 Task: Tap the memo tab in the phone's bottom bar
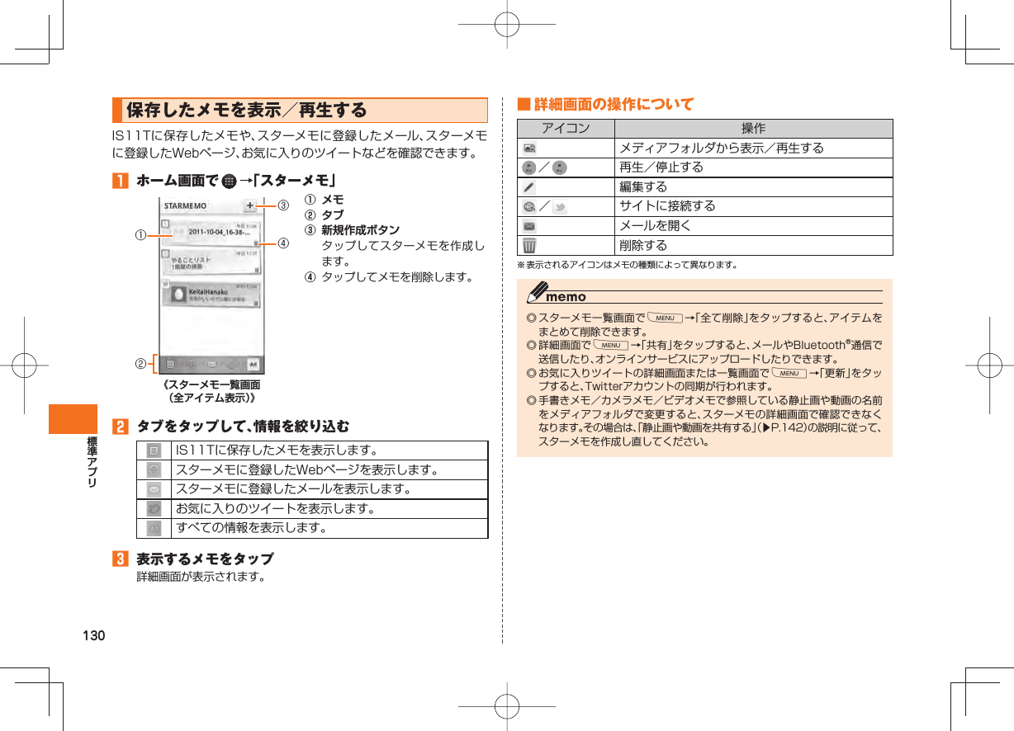tap(169, 363)
